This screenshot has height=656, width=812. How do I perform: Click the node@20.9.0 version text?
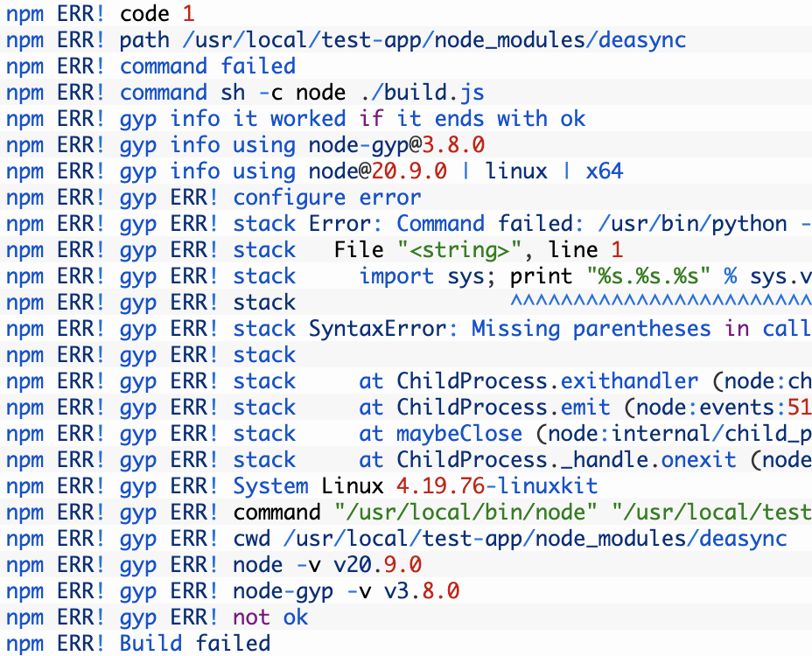point(377,171)
